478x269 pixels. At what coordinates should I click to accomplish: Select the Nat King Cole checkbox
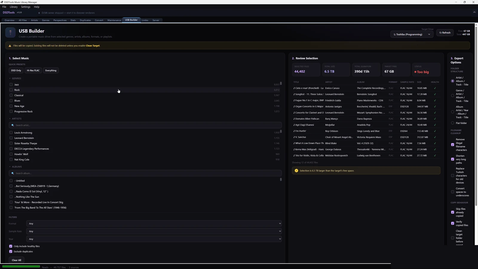point(11,160)
